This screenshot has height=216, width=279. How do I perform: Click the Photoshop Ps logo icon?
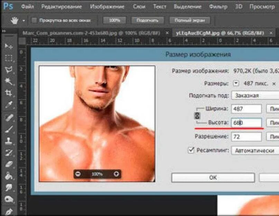8,6
